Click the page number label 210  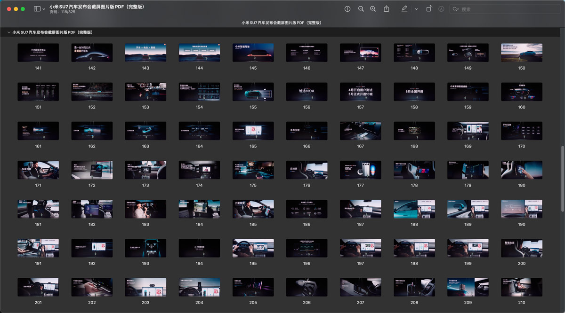tap(522, 302)
